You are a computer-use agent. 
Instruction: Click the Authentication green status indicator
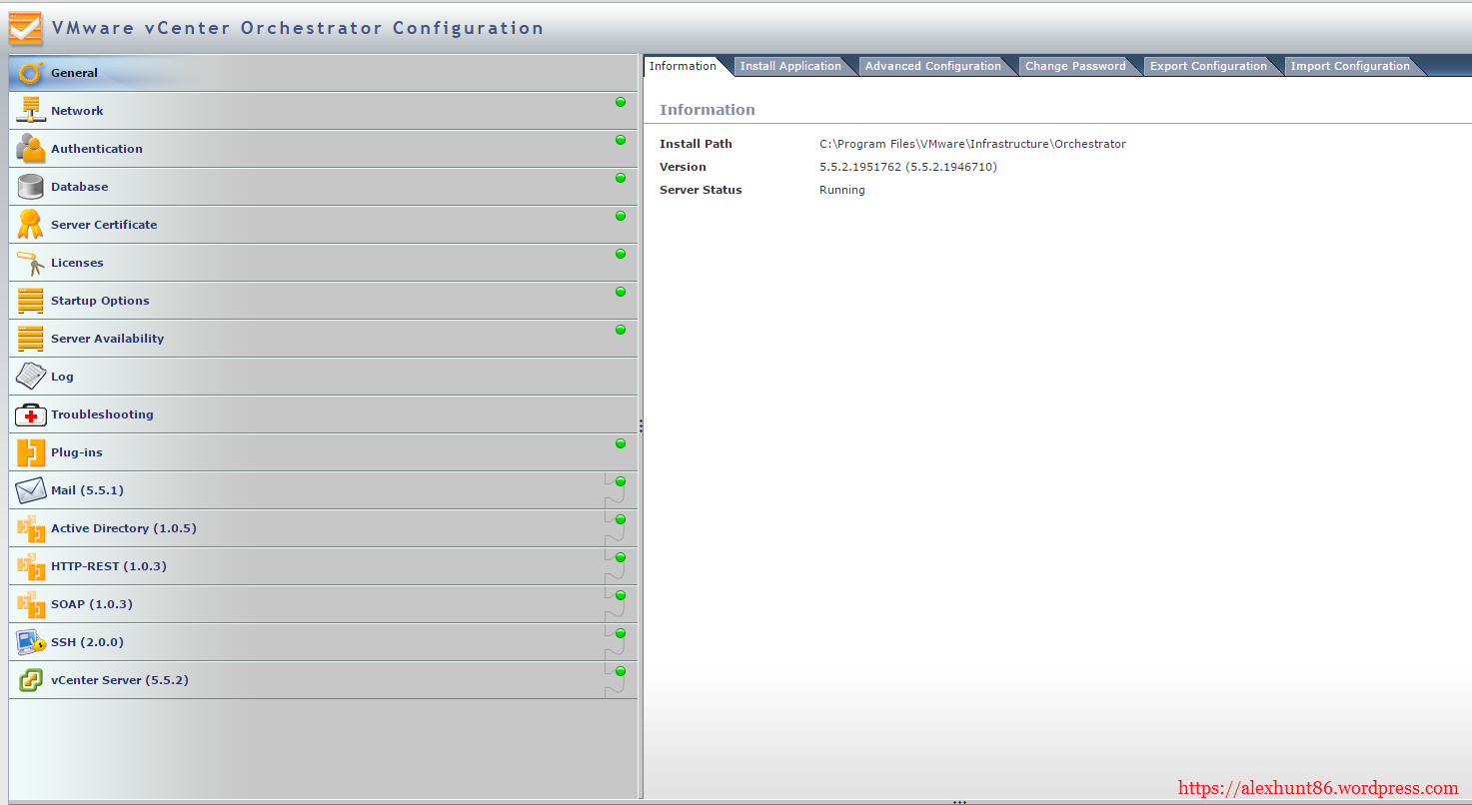point(621,140)
